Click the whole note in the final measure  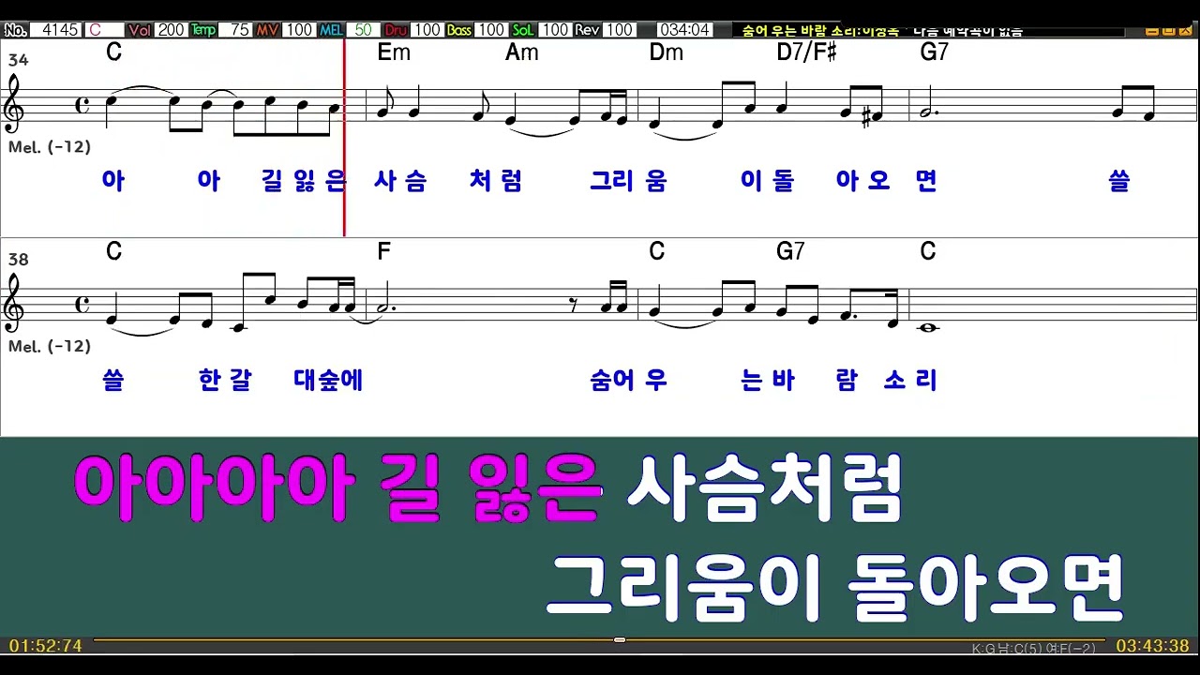point(928,327)
